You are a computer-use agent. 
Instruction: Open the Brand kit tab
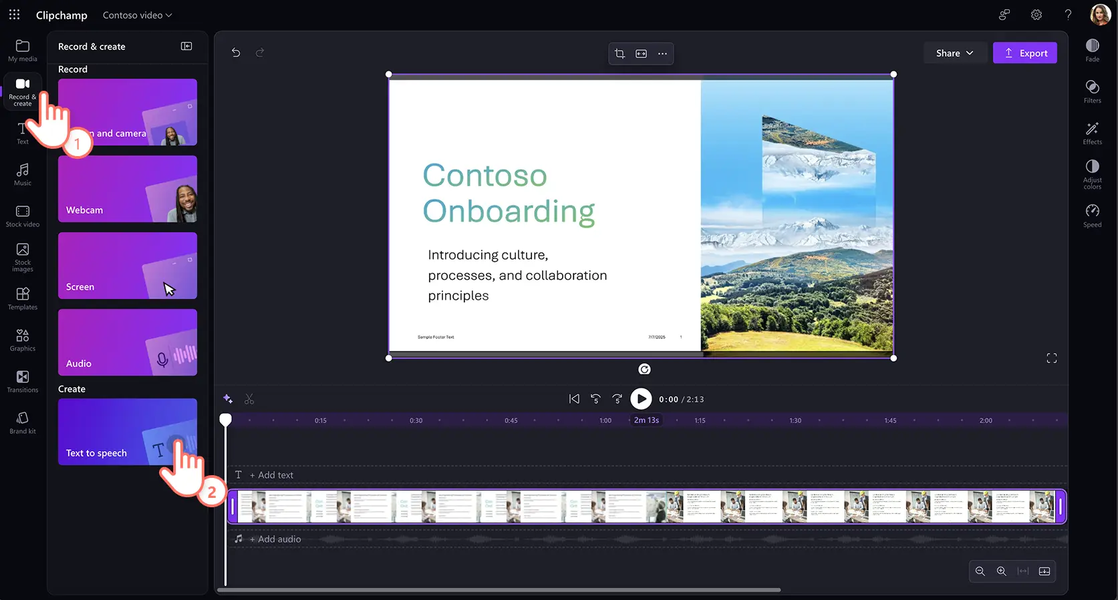point(23,423)
